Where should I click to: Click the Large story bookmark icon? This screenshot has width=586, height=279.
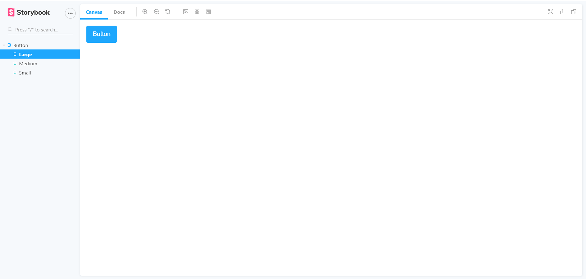click(x=15, y=54)
